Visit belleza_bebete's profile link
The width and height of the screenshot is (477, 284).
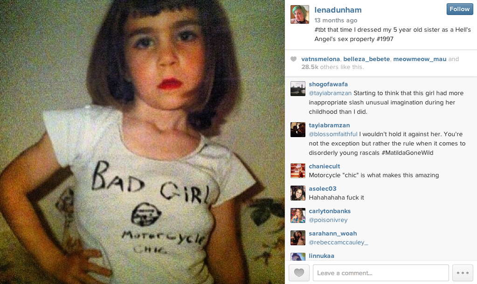pyautogui.click(x=366, y=59)
